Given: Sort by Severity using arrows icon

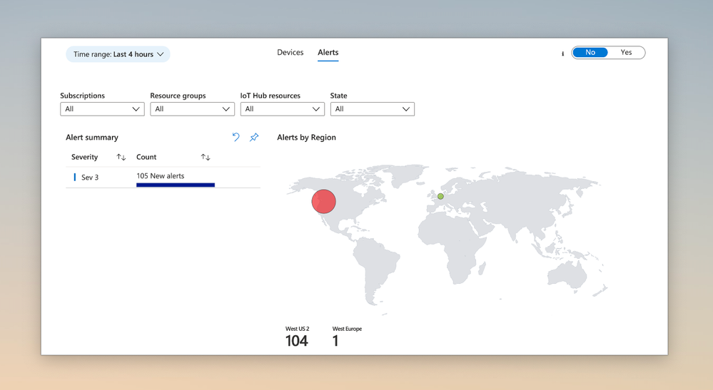Looking at the screenshot, I should 121,157.
